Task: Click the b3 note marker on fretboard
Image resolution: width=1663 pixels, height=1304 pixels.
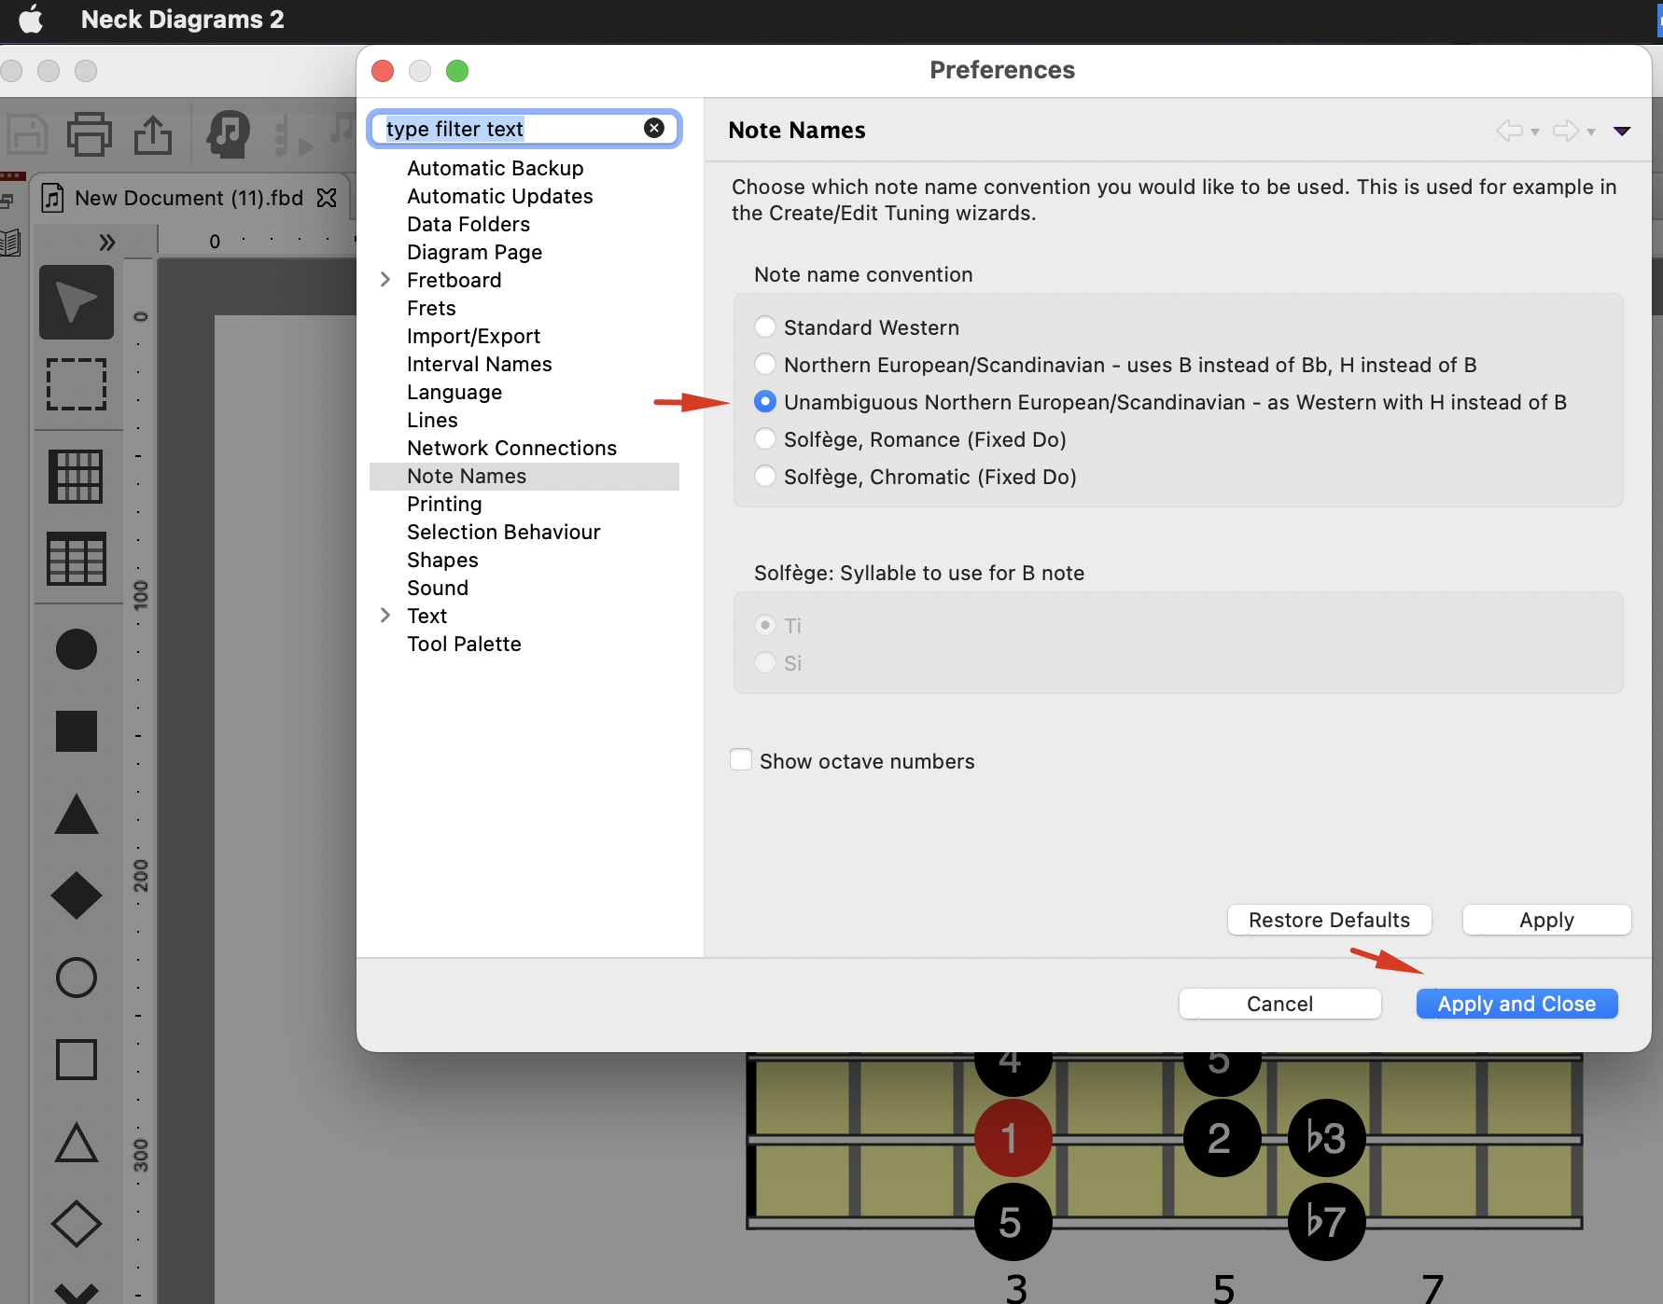Action: coord(1326,1138)
